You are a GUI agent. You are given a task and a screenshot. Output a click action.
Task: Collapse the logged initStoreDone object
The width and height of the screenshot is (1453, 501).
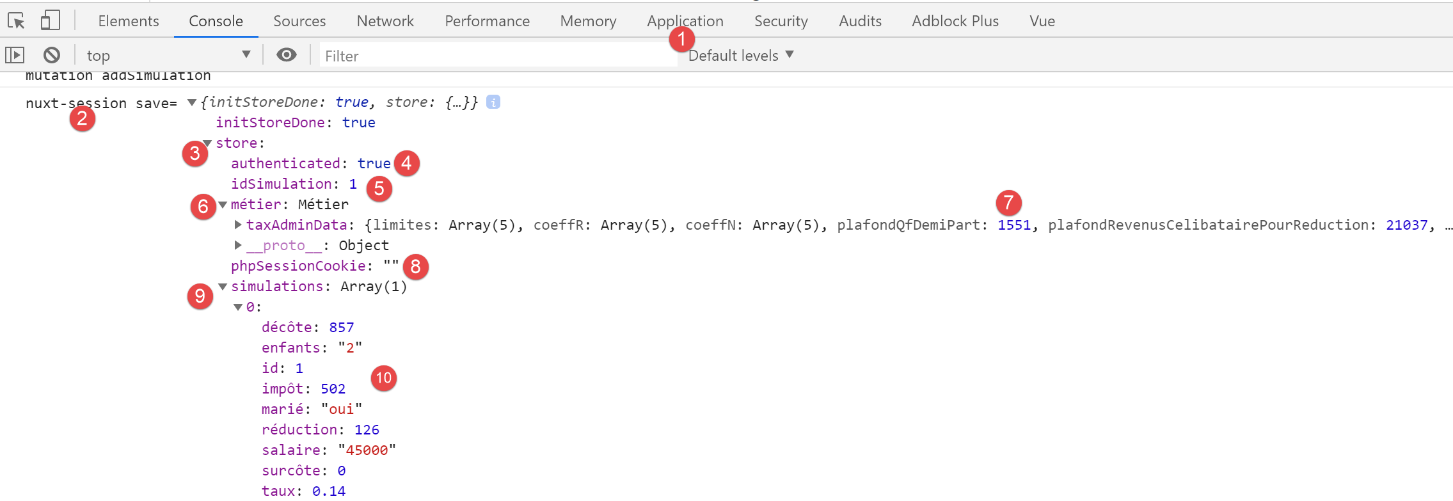tap(191, 102)
